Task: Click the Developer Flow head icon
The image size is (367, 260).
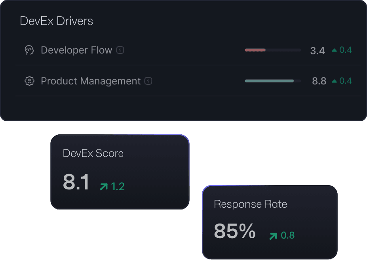Action: pyautogui.click(x=29, y=50)
